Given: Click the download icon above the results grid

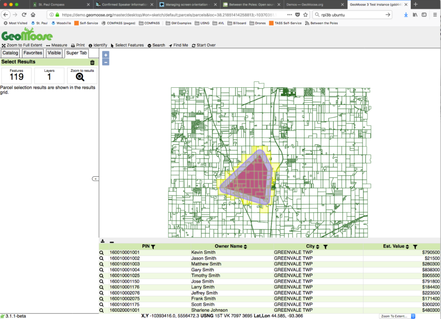Looking at the screenshot, I should [103, 242].
